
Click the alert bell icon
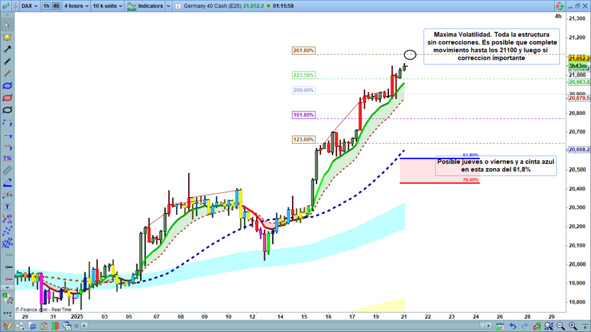click(x=8, y=37)
